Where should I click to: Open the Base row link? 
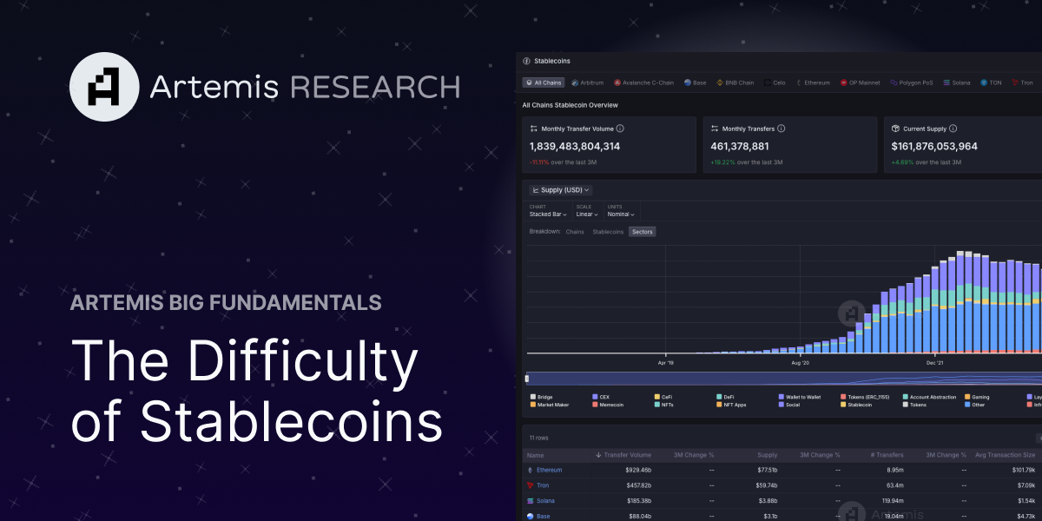point(543,516)
